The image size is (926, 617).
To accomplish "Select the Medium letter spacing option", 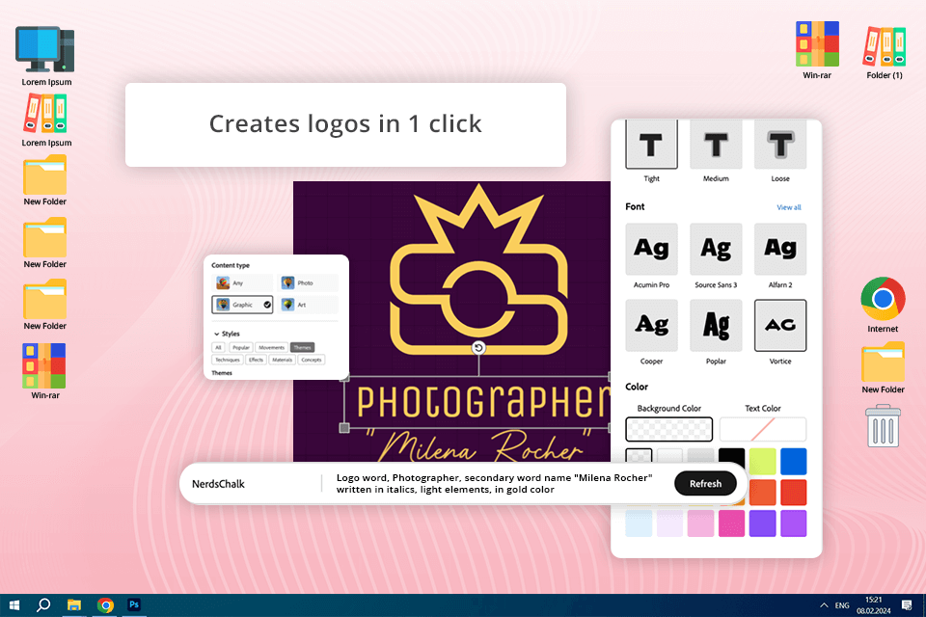I will coord(716,145).
